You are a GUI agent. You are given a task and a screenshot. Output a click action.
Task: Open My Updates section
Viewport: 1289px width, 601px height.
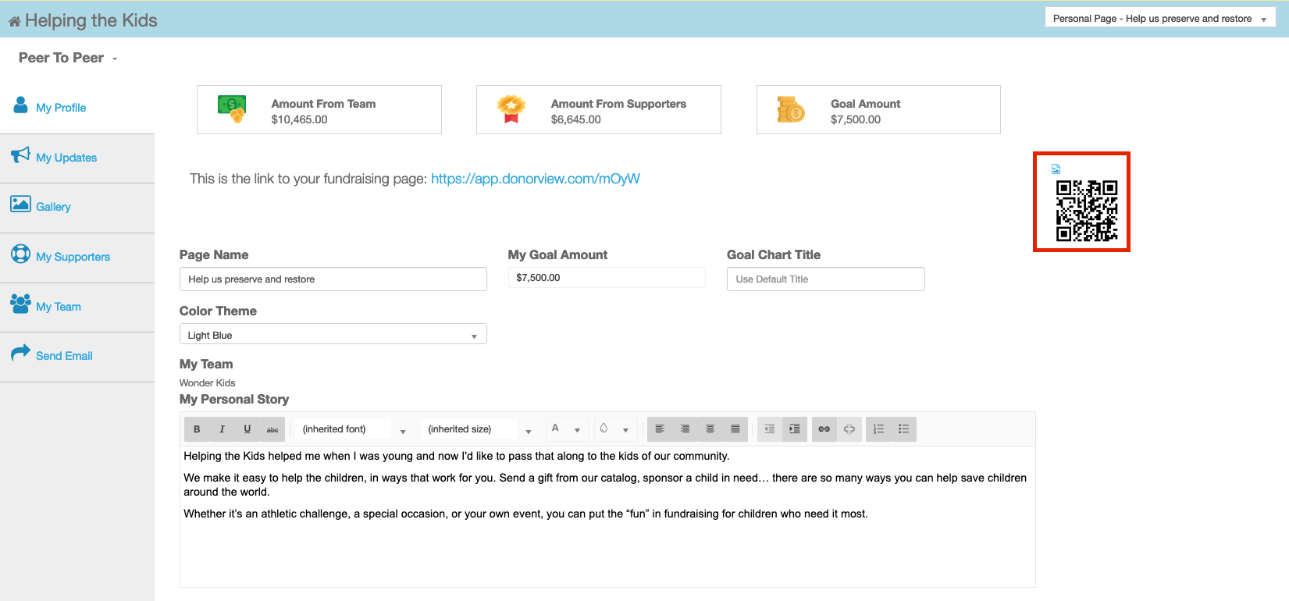[66, 158]
